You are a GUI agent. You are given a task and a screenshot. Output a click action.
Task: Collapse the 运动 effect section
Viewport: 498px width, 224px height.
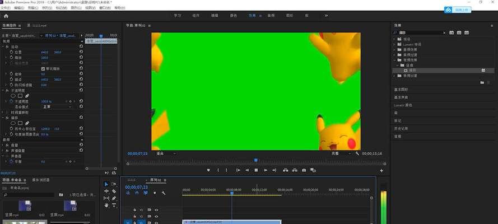(x=3, y=46)
